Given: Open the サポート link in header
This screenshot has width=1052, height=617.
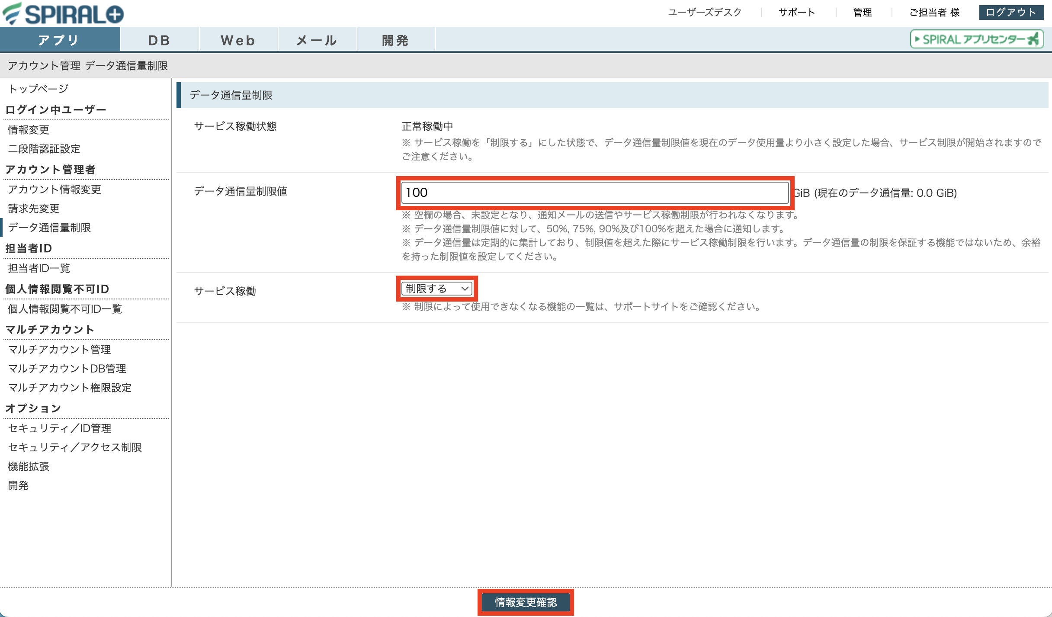Looking at the screenshot, I should click(797, 12).
